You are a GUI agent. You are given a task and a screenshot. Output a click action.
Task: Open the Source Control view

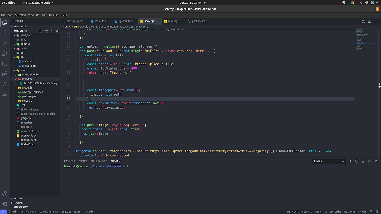coord(5,43)
